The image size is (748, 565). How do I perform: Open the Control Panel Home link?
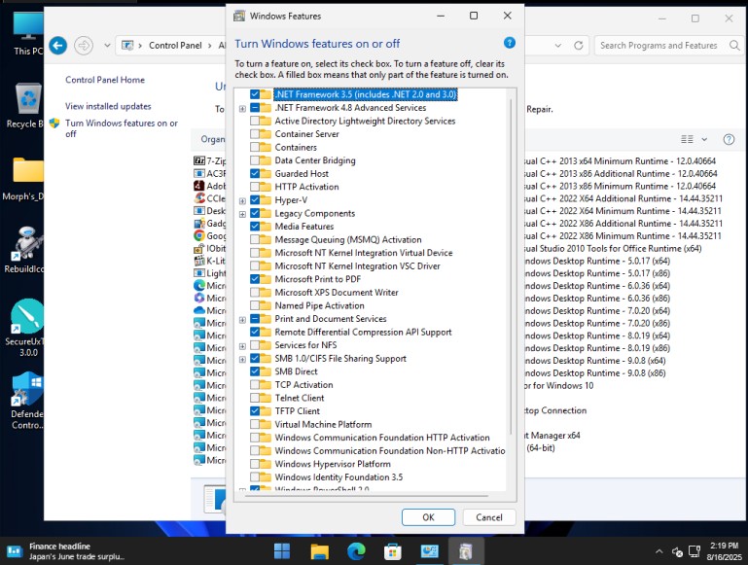[x=105, y=80]
